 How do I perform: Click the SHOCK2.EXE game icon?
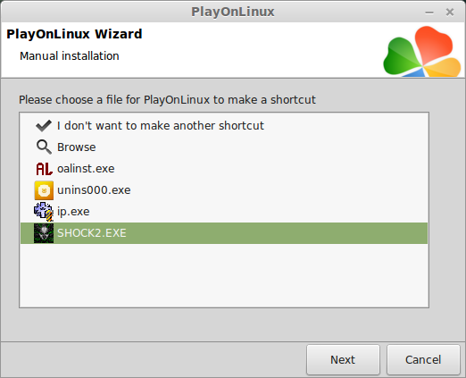44,233
